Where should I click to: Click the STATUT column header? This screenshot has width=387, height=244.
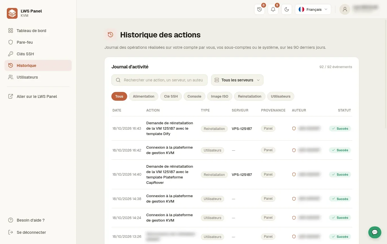click(x=345, y=110)
